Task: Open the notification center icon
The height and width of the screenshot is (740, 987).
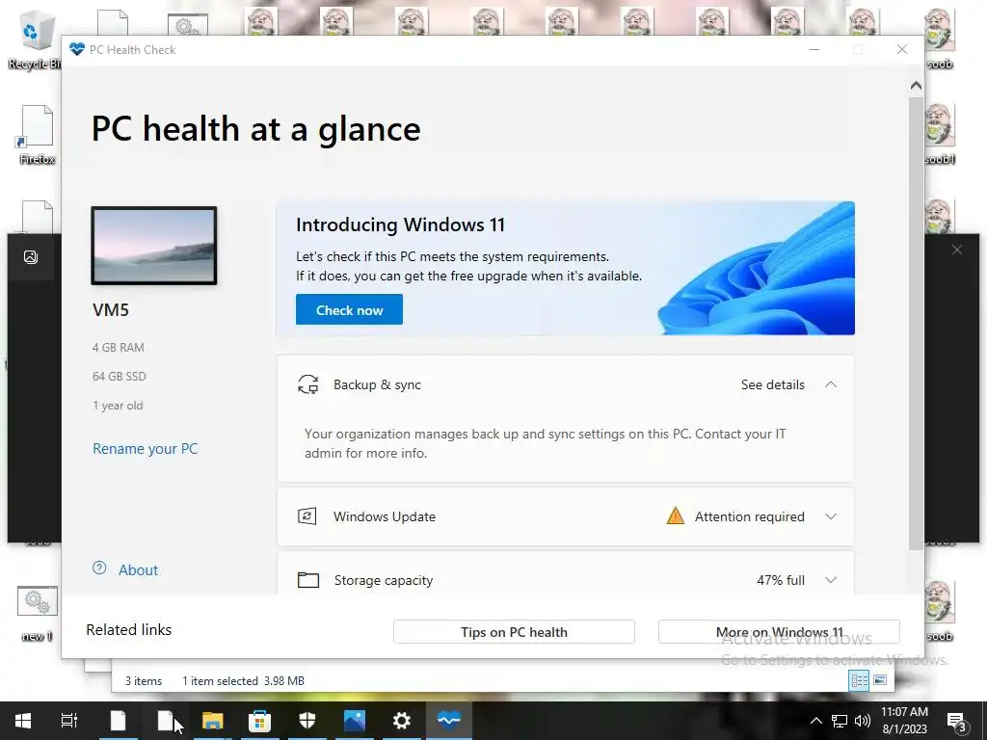Action: tap(957, 722)
